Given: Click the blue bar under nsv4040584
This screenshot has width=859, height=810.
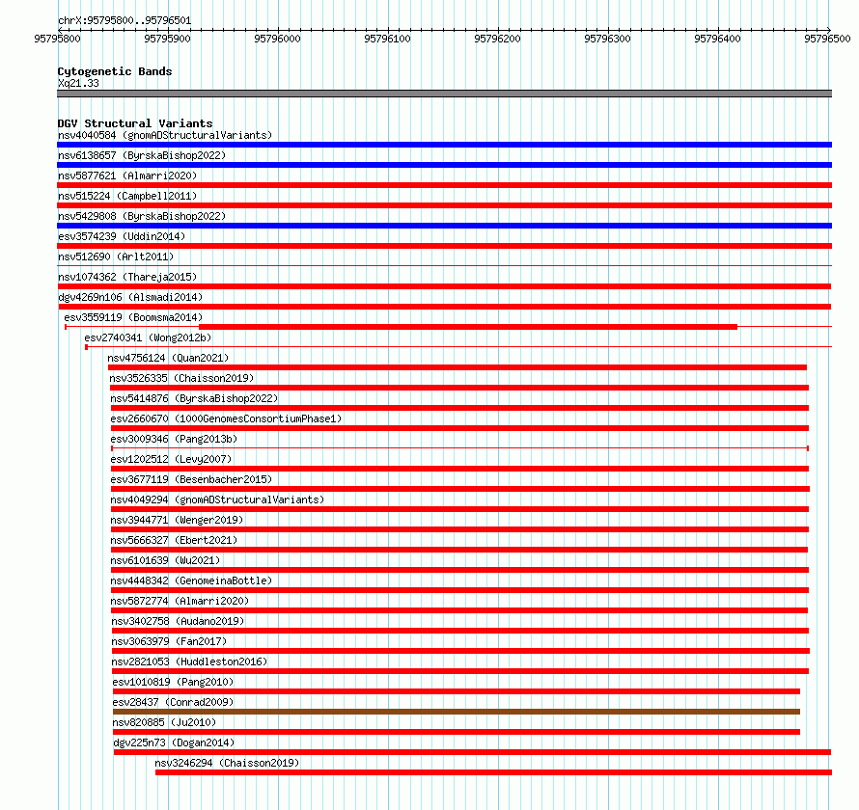Looking at the screenshot, I should coord(444,145).
